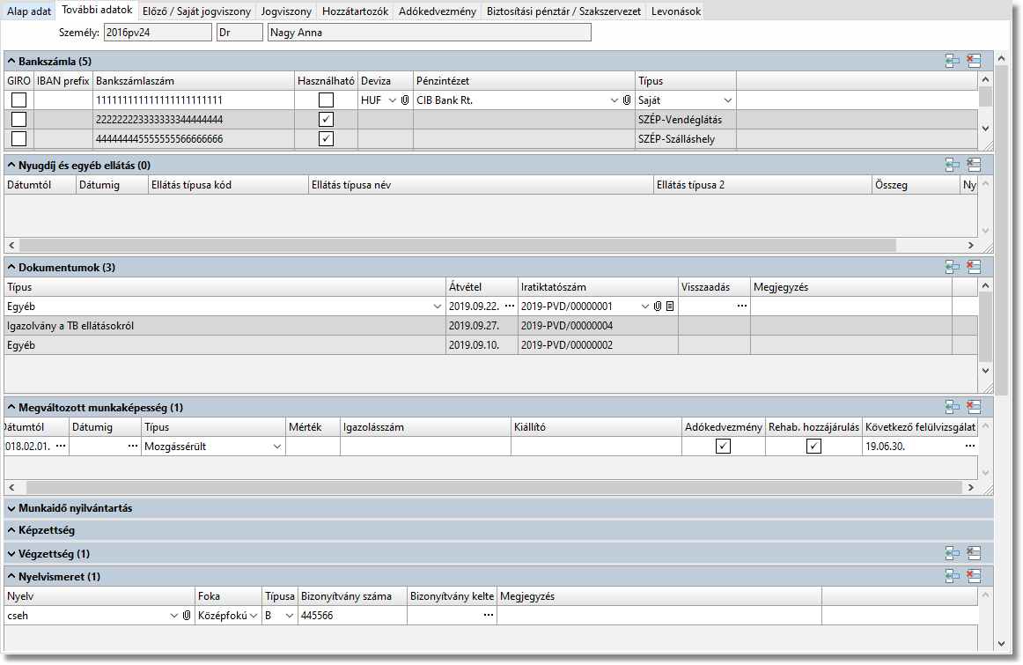Click Nyugdíj section horizontal scrollbar thumb
This screenshot has width=1023, height=665.
pyautogui.click(x=457, y=246)
